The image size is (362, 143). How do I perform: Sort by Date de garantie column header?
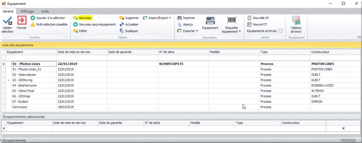tap(133, 52)
